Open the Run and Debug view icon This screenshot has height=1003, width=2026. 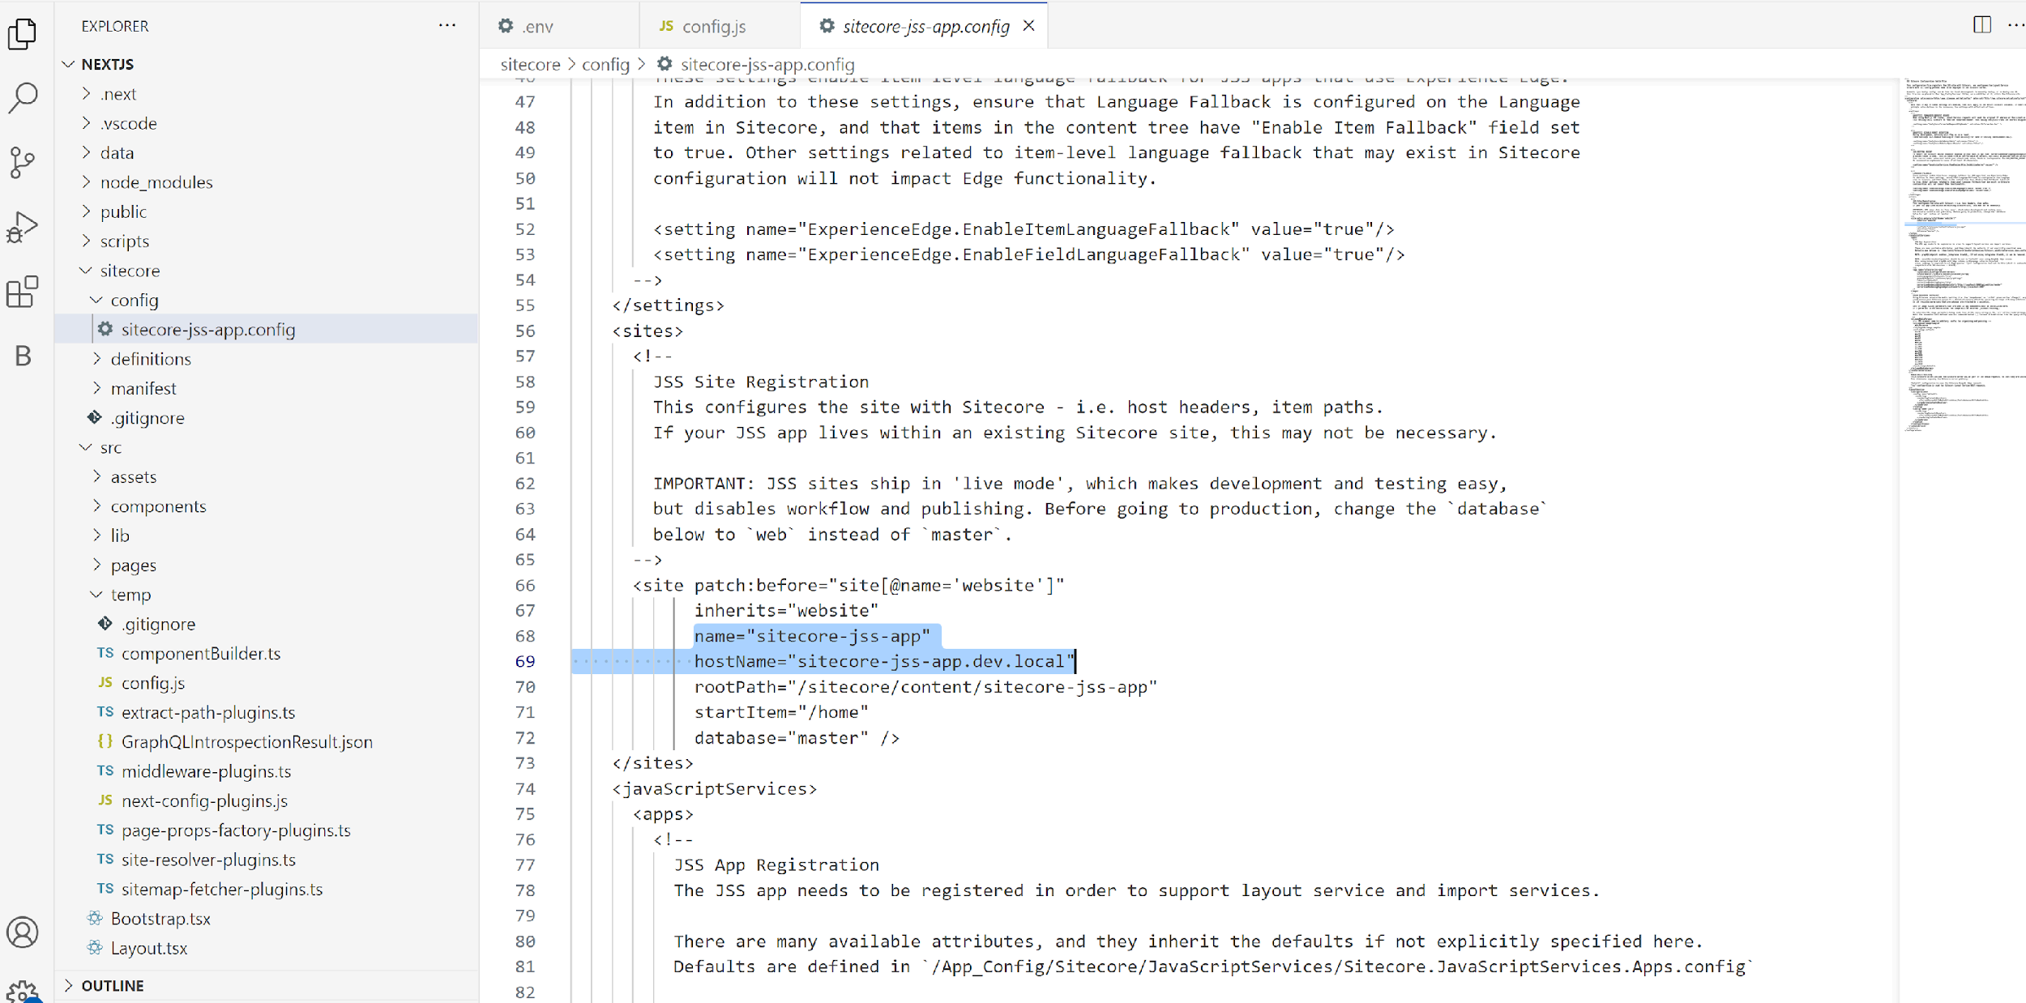click(23, 227)
